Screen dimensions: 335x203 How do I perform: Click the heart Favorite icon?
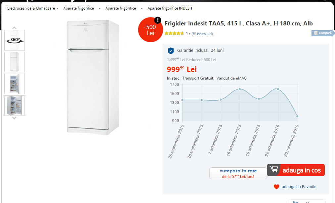point(277,187)
